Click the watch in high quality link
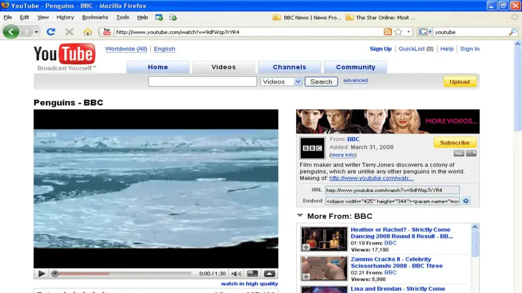 point(249,284)
